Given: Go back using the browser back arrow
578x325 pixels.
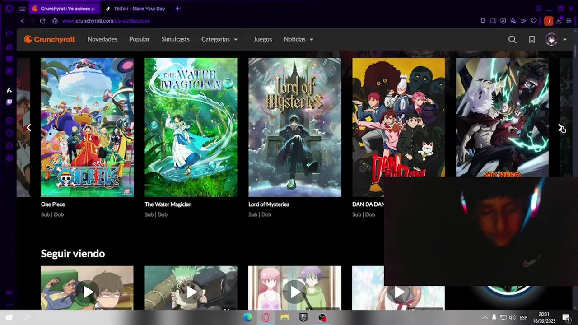Looking at the screenshot, I should pyautogui.click(x=23, y=21).
